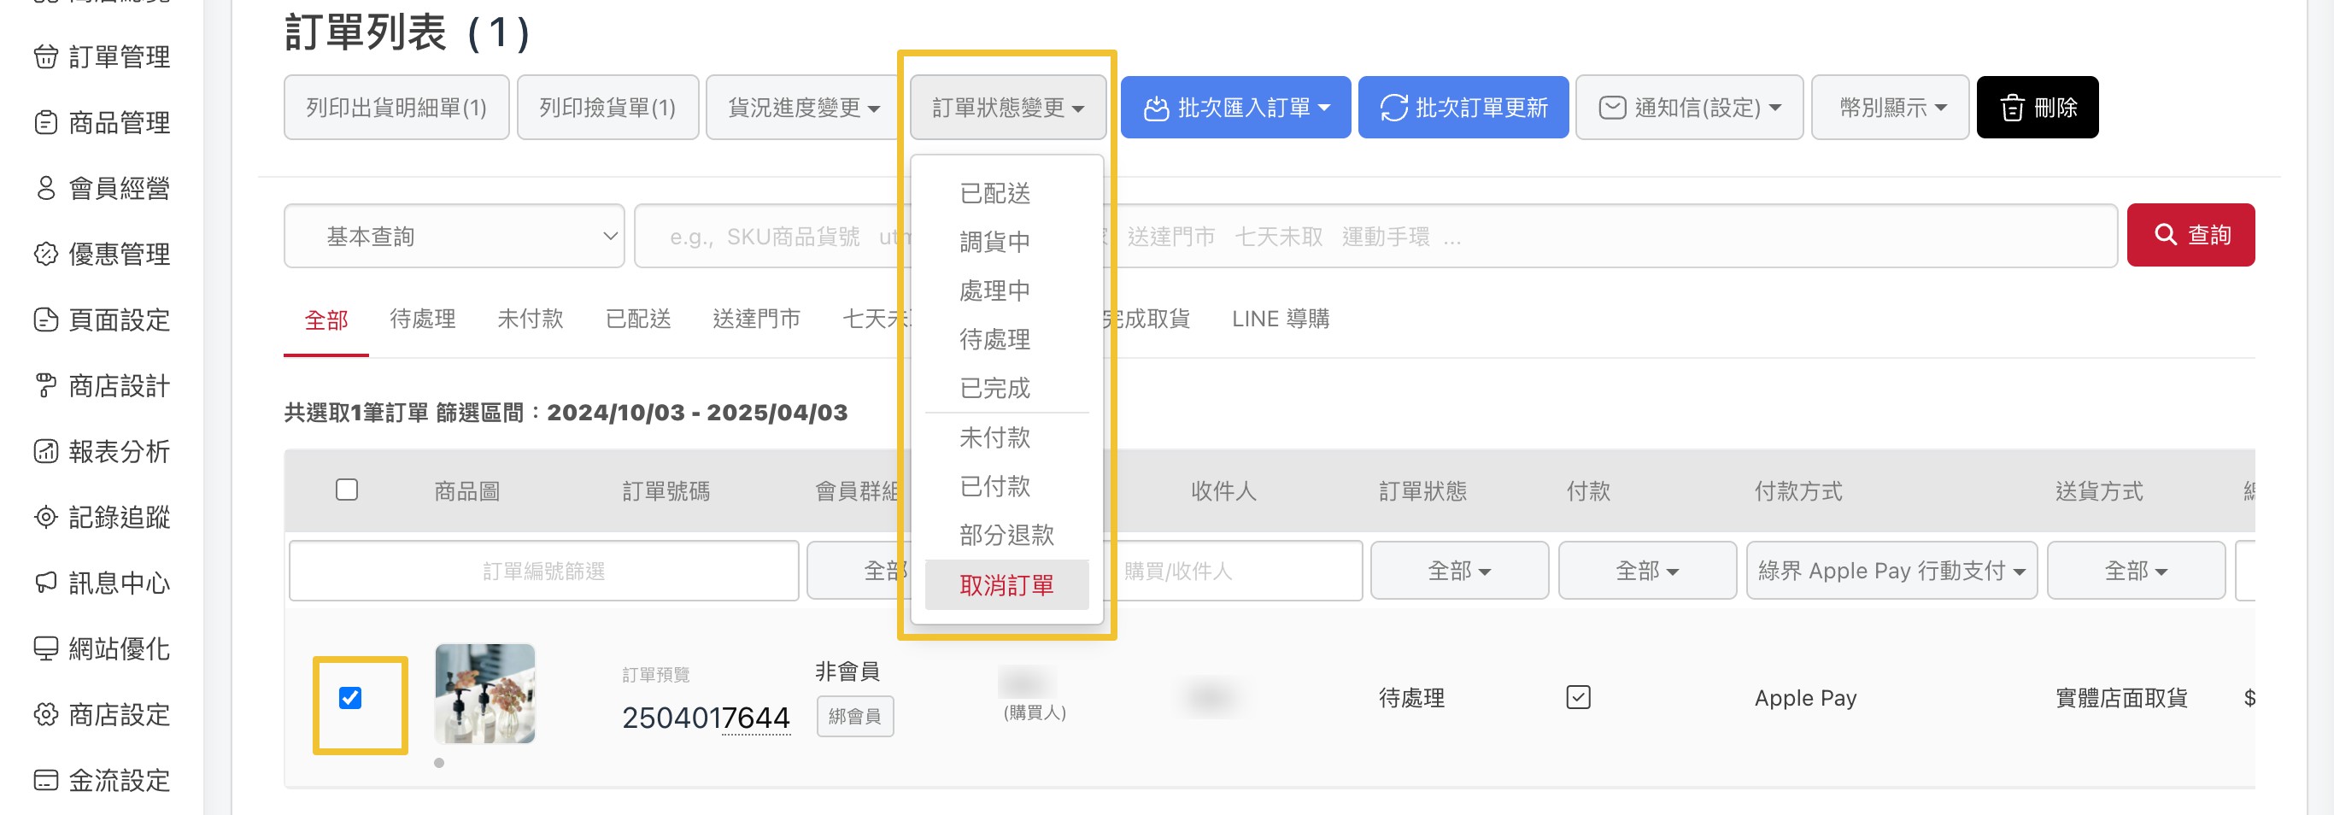This screenshot has width=2334, height=815.
Task: Switch to the 待處理 orders tab
Action: point(422,319)
